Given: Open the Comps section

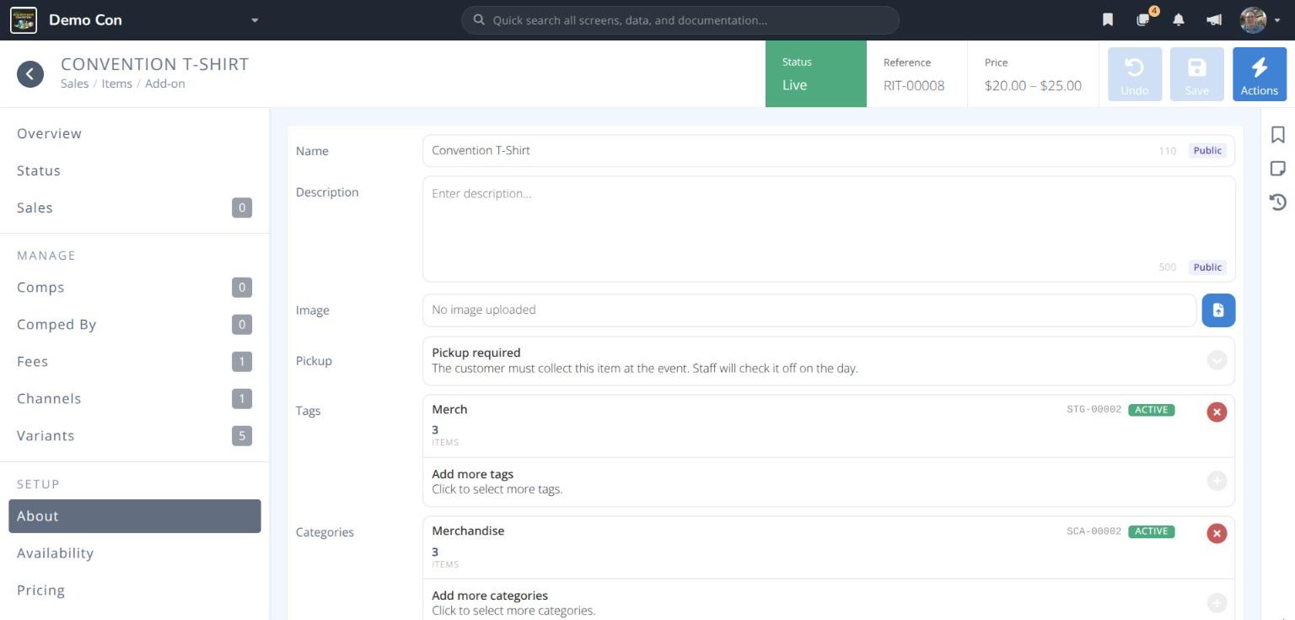Looking at the screenshot, I should click(x=135, y=288).
